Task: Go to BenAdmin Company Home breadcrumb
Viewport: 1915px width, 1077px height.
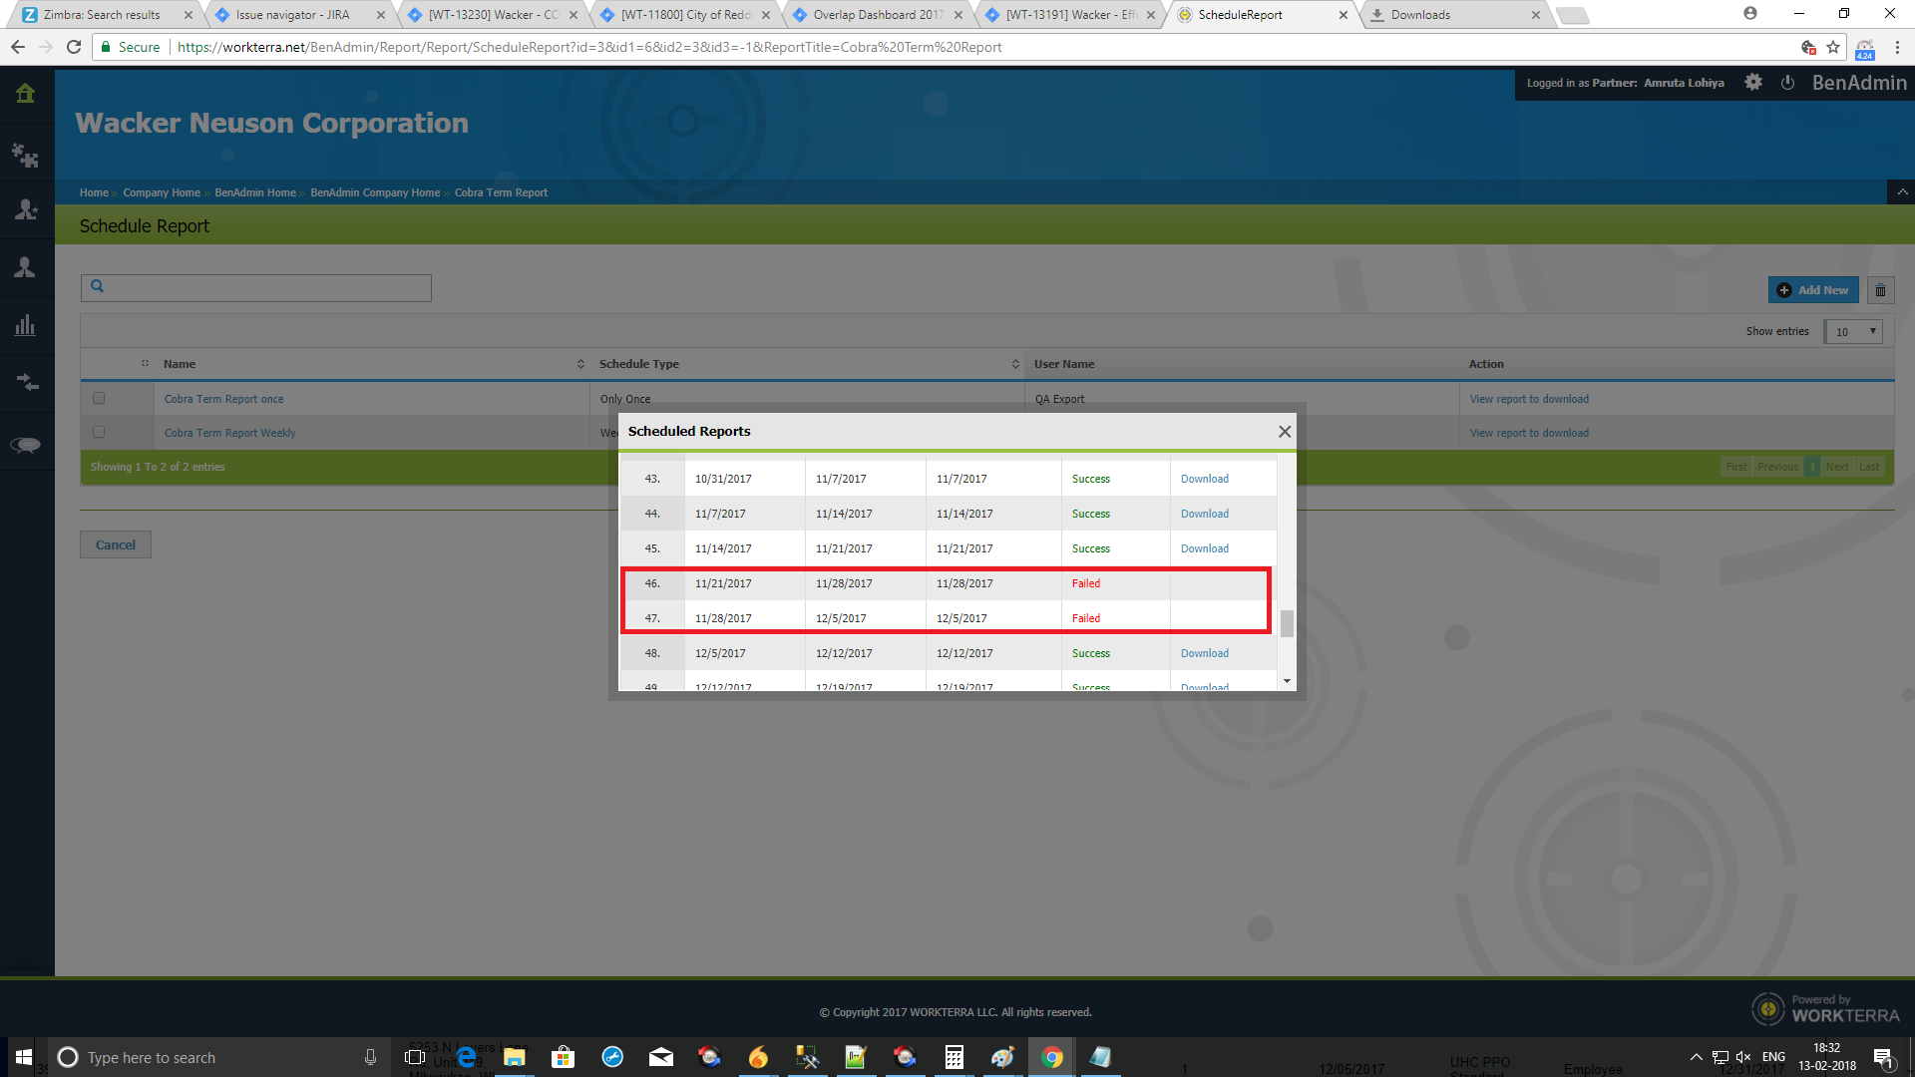Action: tap(375, 192)
